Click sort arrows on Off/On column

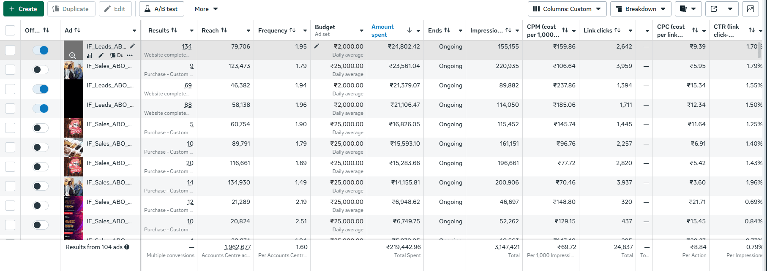[46, 30]
